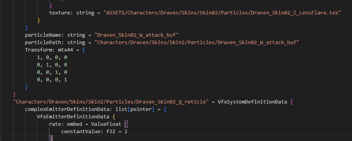352x141 pixels.
Task: Click the matrix row "1, 0, 0, 0"
Action: [x=52, y=57]
